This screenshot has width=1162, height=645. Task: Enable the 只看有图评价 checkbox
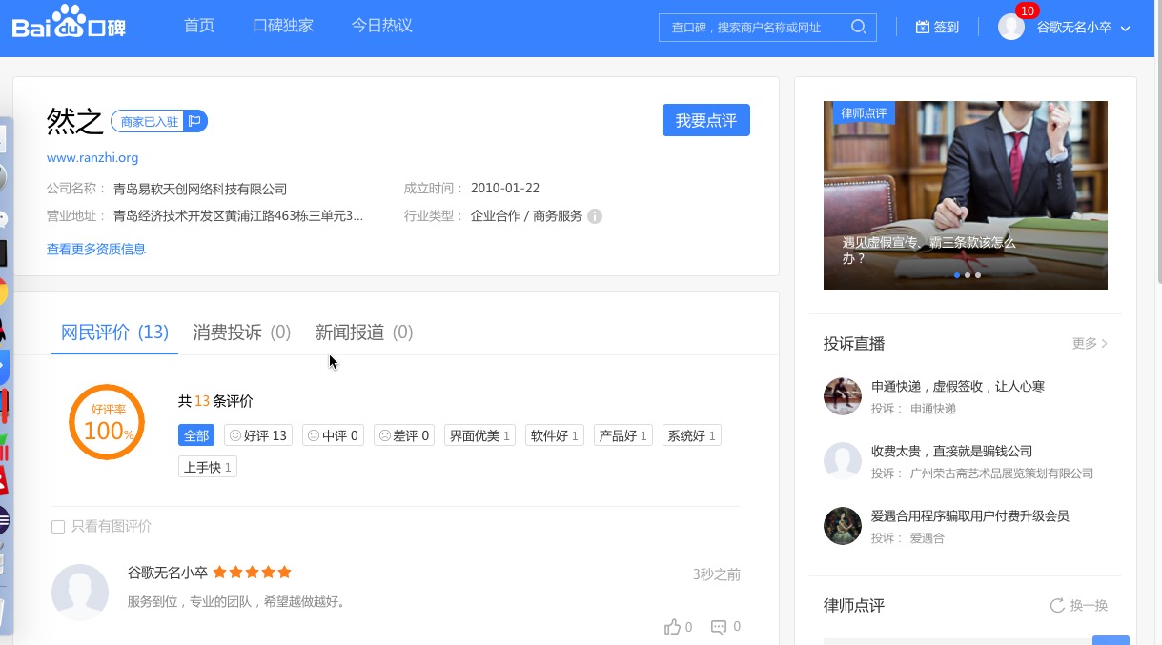pos(58,527)
